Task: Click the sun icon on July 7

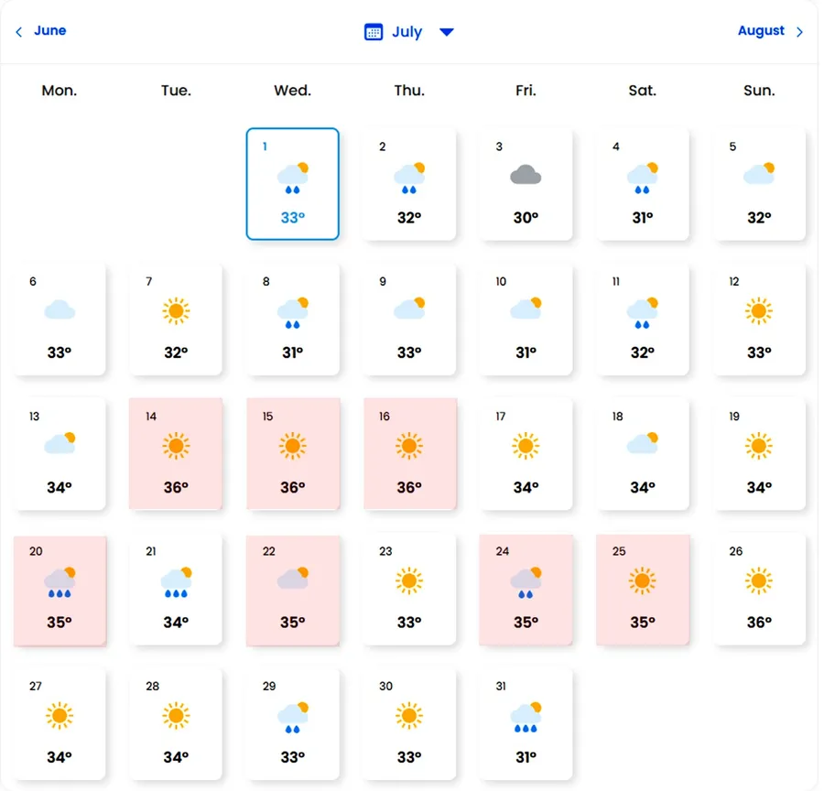Action: click(x=176, y=309)
